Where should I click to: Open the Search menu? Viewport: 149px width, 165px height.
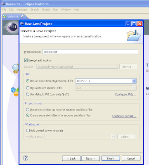coord(35,9)
